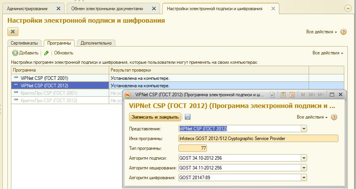Click Записать и закрыть button

pos(155,117)
